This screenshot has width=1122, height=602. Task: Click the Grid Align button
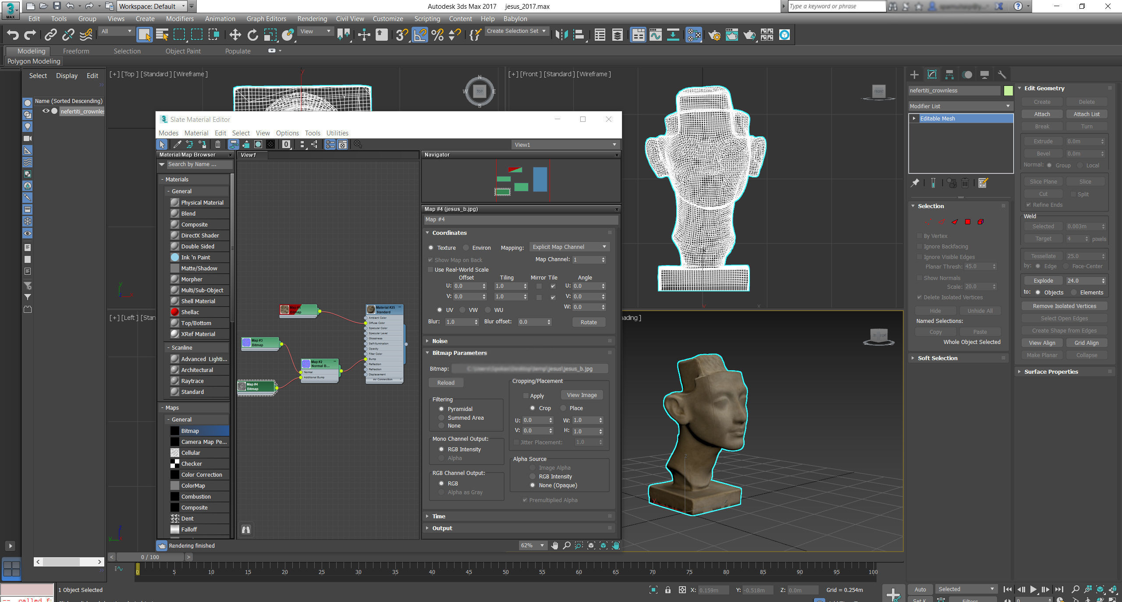point(1086,343)
